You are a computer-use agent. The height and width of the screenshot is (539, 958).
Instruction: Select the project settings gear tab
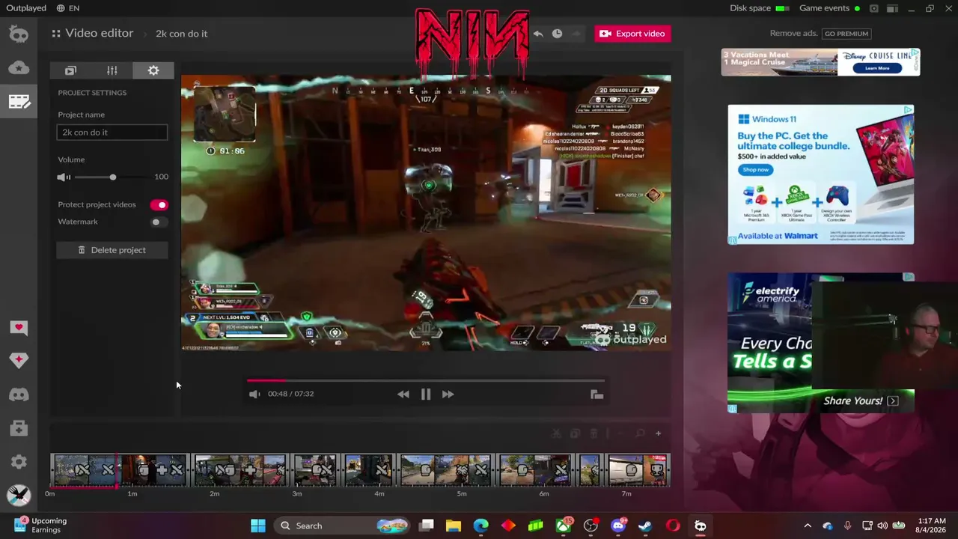pos(153,70)
